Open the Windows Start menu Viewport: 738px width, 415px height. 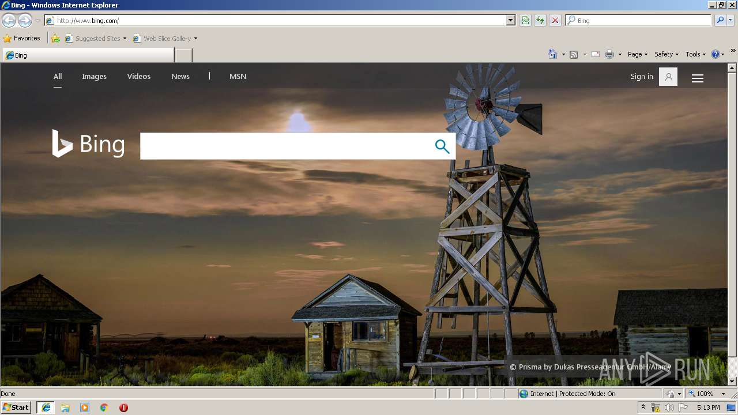16,408
